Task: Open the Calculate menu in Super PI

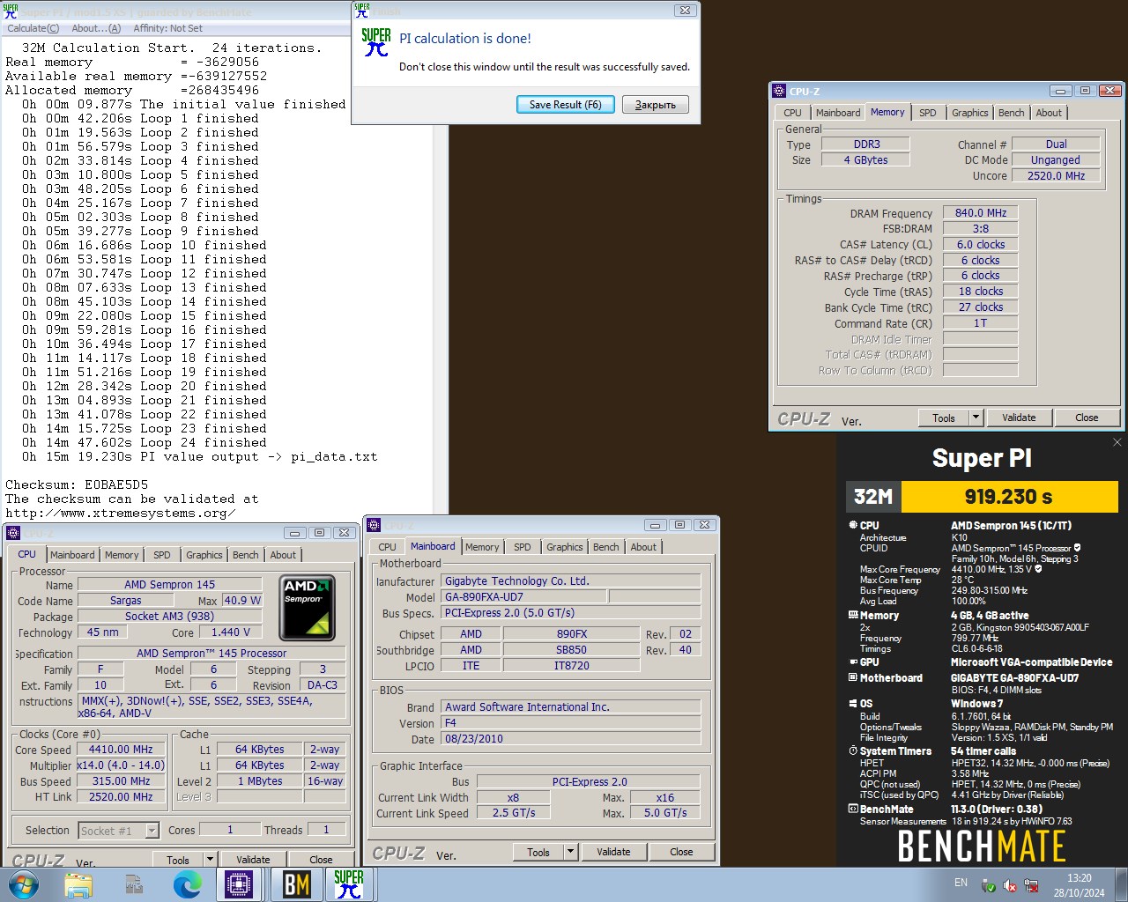Action: point(33,28)
